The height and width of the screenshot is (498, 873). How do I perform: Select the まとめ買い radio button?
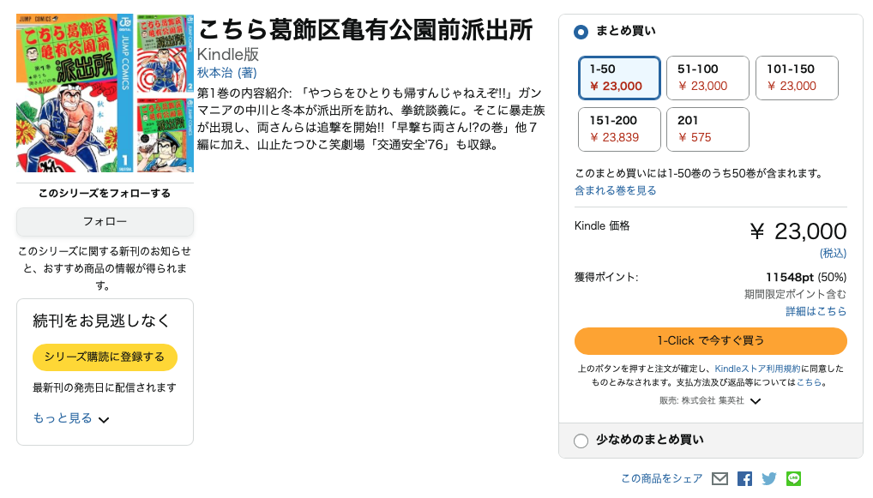point(581,32)
